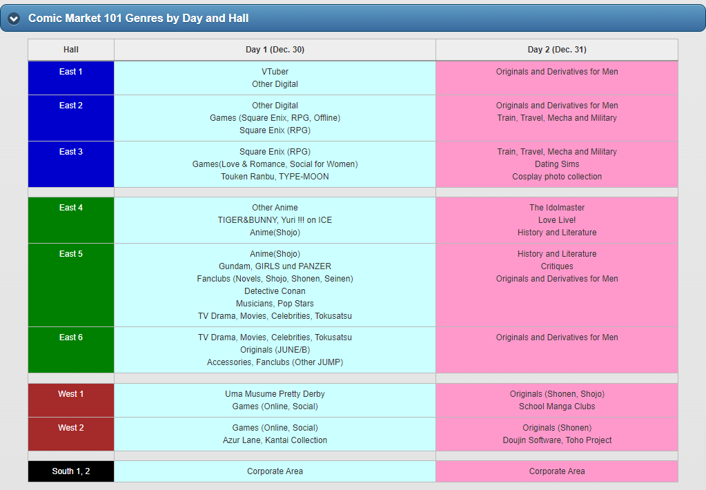
Task: Click 'Detective Conan' entry
Action: pos(275,291)
